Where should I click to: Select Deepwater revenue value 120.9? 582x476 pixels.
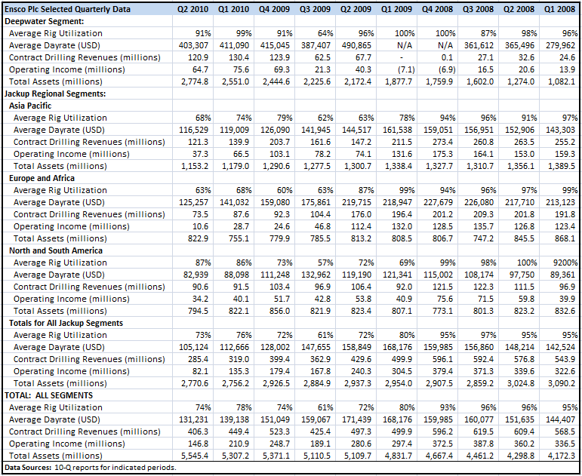(x=198, y=57)
